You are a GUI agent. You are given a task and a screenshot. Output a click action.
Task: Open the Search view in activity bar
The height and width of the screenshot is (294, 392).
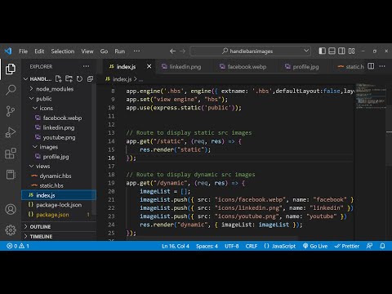tap(11, 90)
